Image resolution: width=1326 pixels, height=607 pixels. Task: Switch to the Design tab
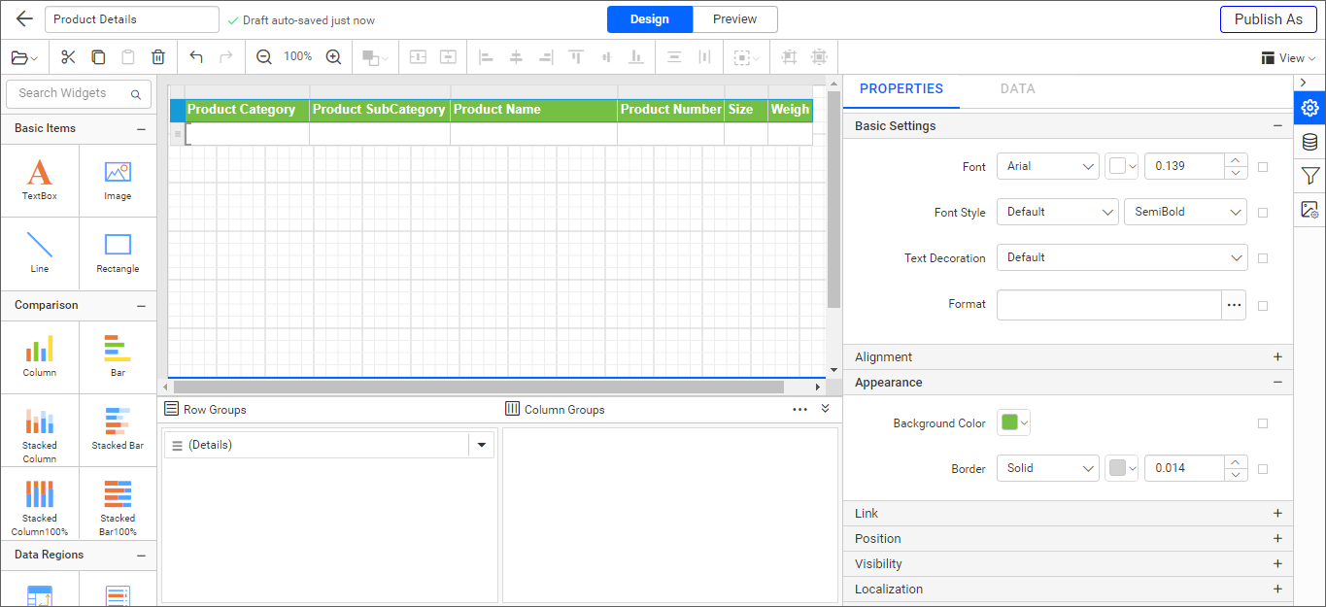point(650,19)
